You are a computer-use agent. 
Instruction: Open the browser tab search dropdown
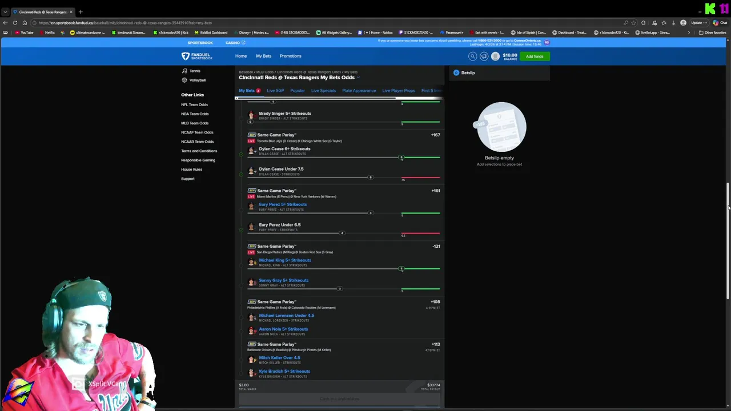5,12
